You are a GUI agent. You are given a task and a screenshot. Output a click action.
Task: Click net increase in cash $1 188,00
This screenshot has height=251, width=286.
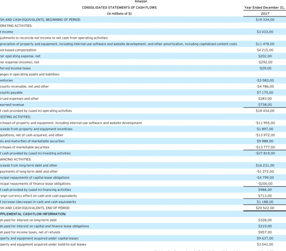pos(265,202)
